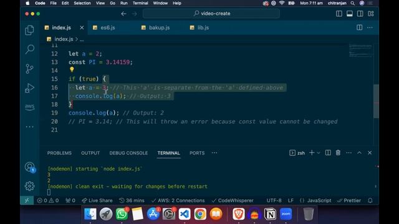
Task: Click the video-create command center search
Action: pyautogui.click(x=211, y=14)
